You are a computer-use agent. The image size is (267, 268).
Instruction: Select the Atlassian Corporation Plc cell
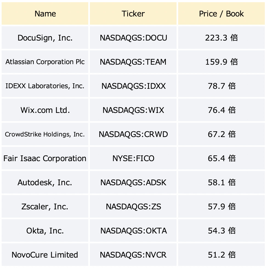tap(45, 62)
